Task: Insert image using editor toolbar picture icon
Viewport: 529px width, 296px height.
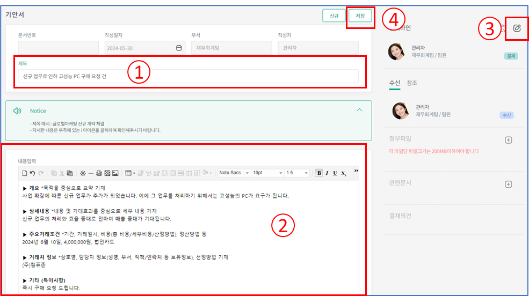Action: click(115, 173)
